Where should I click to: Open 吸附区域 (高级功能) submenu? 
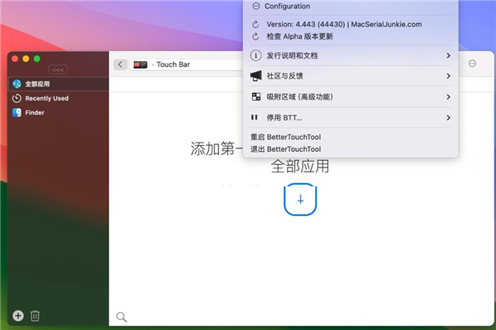point(351,97)
